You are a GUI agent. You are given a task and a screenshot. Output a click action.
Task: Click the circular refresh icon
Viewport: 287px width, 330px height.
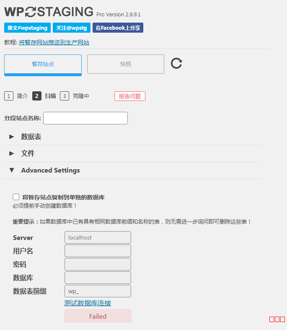(176, 63)
